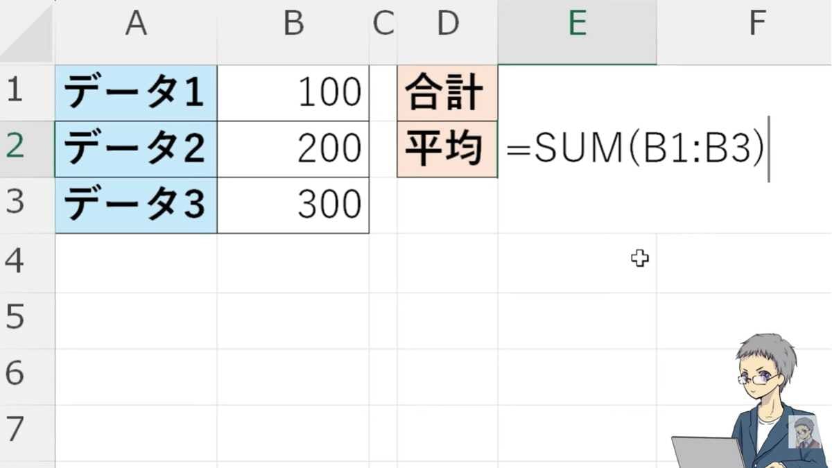The width and height of the screenshot is (832, 468).
Task: Click the 平均 label cell
Action: pos(447,149)
